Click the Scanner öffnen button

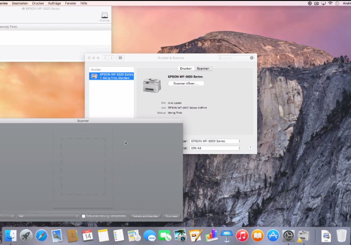[x=186, y=83]
